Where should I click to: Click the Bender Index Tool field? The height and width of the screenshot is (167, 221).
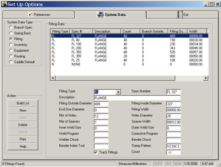(101, 146)
